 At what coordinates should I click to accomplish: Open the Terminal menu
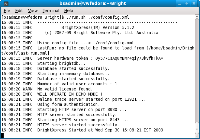[51, 11]
